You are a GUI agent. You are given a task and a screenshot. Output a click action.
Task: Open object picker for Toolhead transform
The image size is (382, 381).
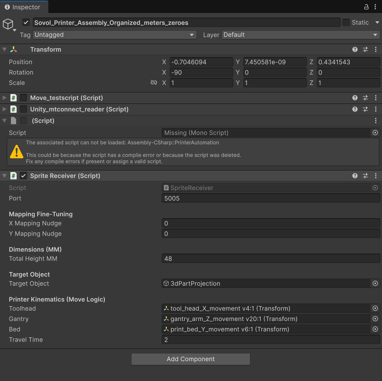[x=375, y=308]
